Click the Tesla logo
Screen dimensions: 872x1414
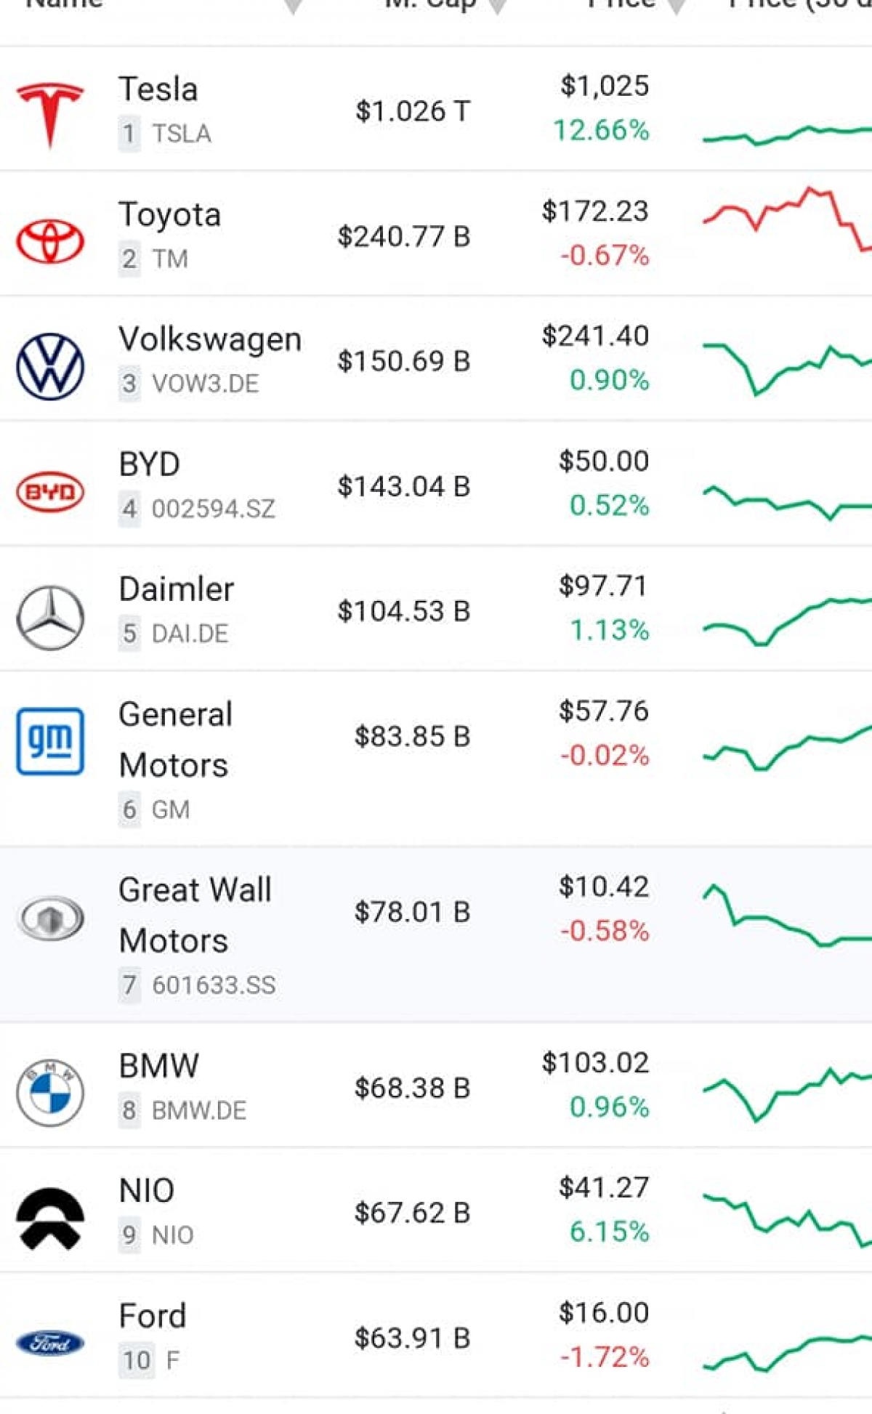(50, 113)
